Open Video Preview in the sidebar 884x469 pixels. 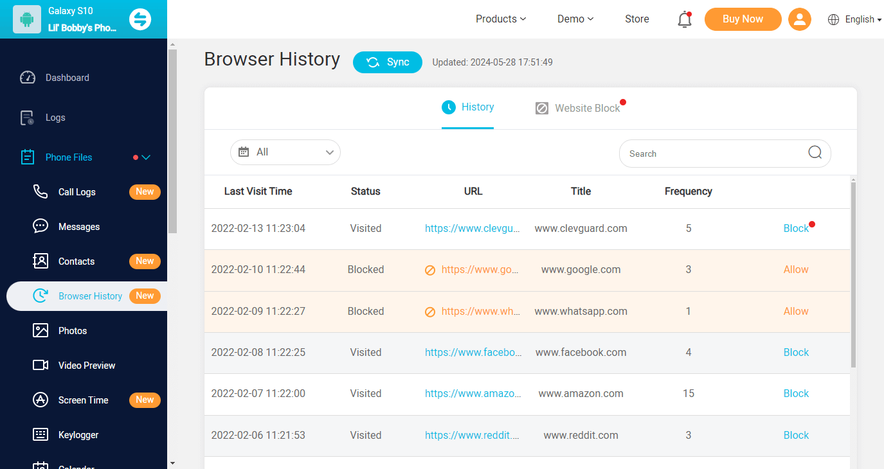pos(87,366)
